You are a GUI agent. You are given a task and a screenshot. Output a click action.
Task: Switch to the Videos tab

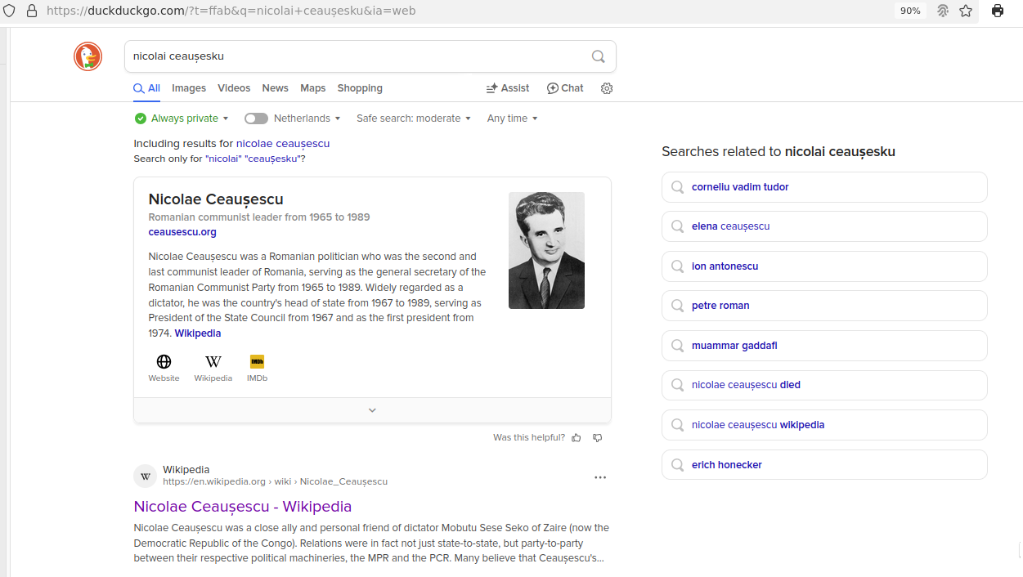click(x=234, y=88)
